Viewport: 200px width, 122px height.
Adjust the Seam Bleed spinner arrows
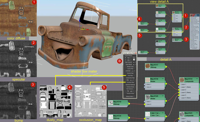coord(135,64)
